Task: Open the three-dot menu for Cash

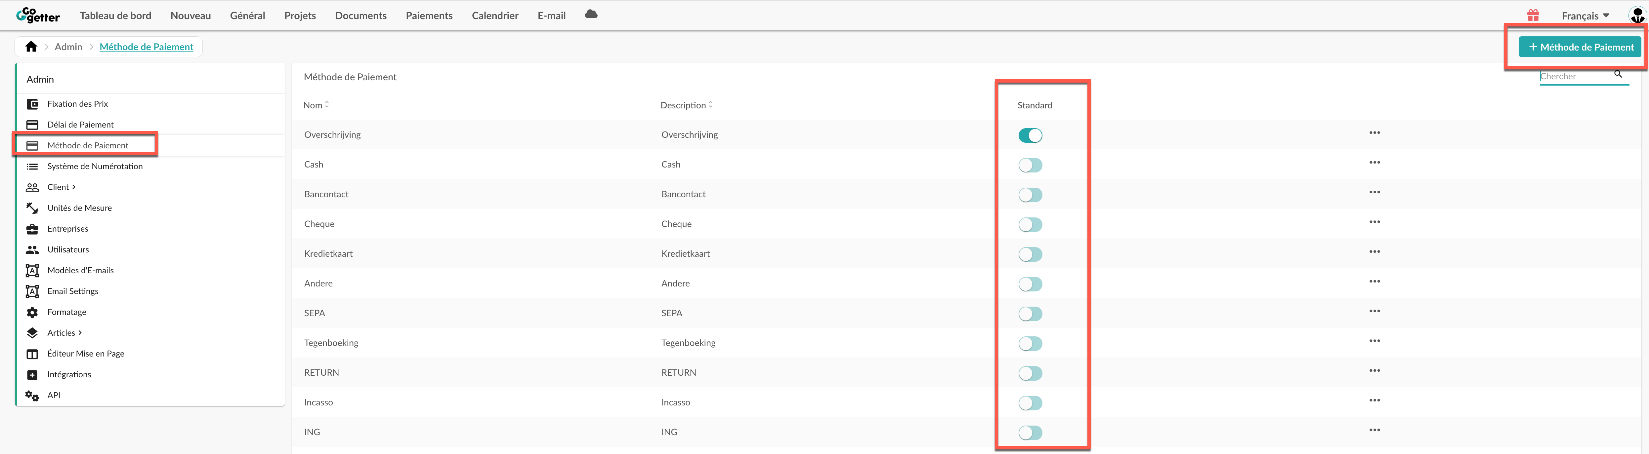Action: point(1374,163)
